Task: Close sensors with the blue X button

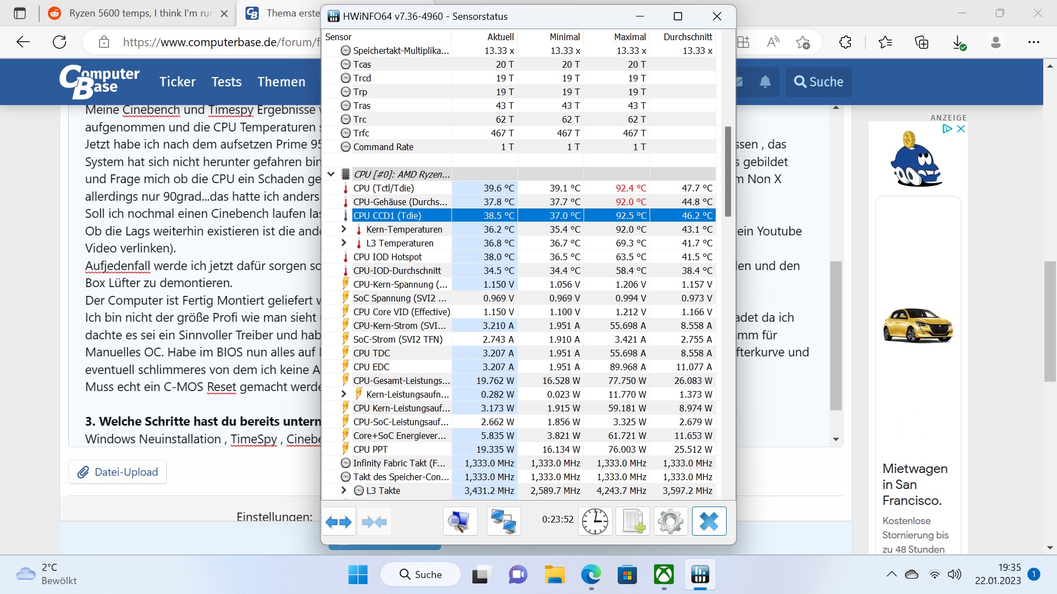Action: 709,521
